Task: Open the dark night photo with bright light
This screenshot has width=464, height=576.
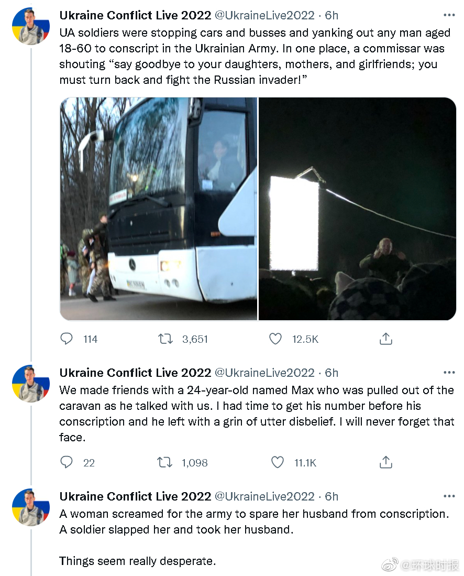Action: coord(358,209)
